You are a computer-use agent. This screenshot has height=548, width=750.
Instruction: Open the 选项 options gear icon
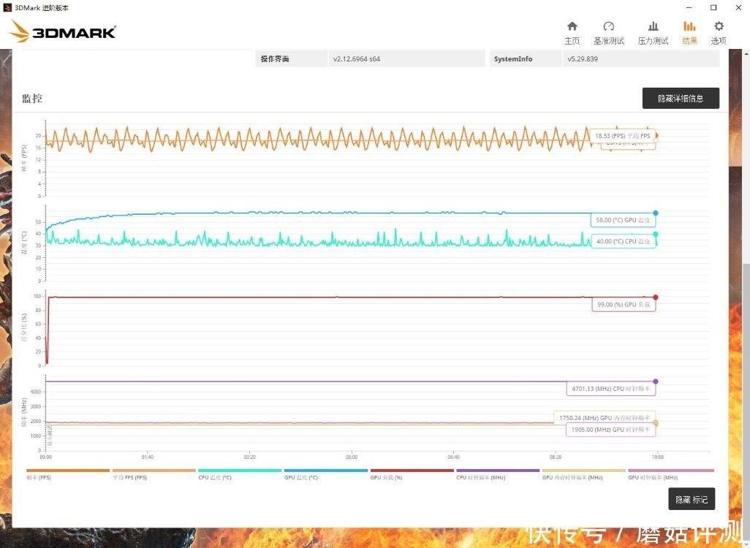719,32
